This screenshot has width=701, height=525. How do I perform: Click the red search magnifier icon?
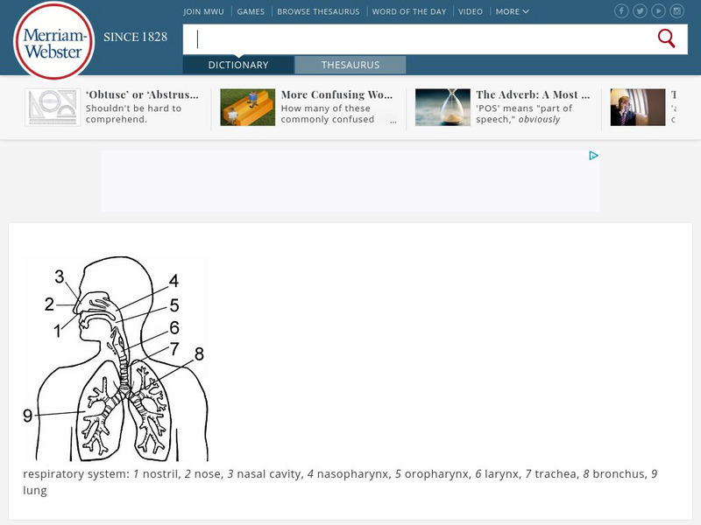[667, 38]
